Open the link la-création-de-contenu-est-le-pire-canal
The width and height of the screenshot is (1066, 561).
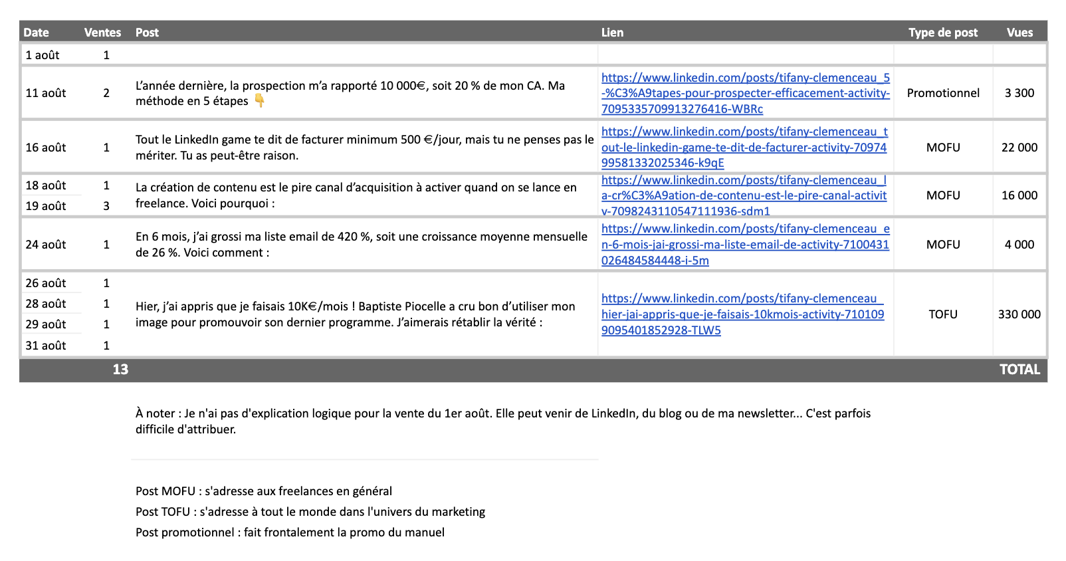tap(744, 195)
